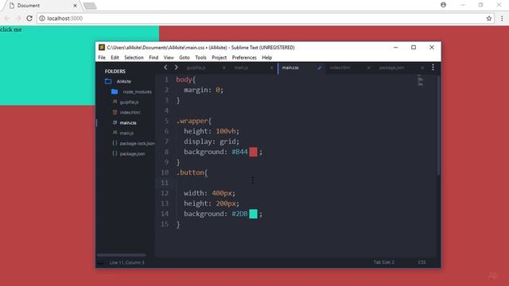Screen dimensions: 509x286
Task: Switch to the package.json tab
Action: coord(391,68)
